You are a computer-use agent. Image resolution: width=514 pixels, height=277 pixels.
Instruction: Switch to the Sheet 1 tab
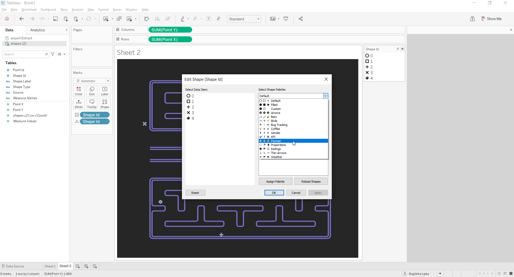point(50,266)
